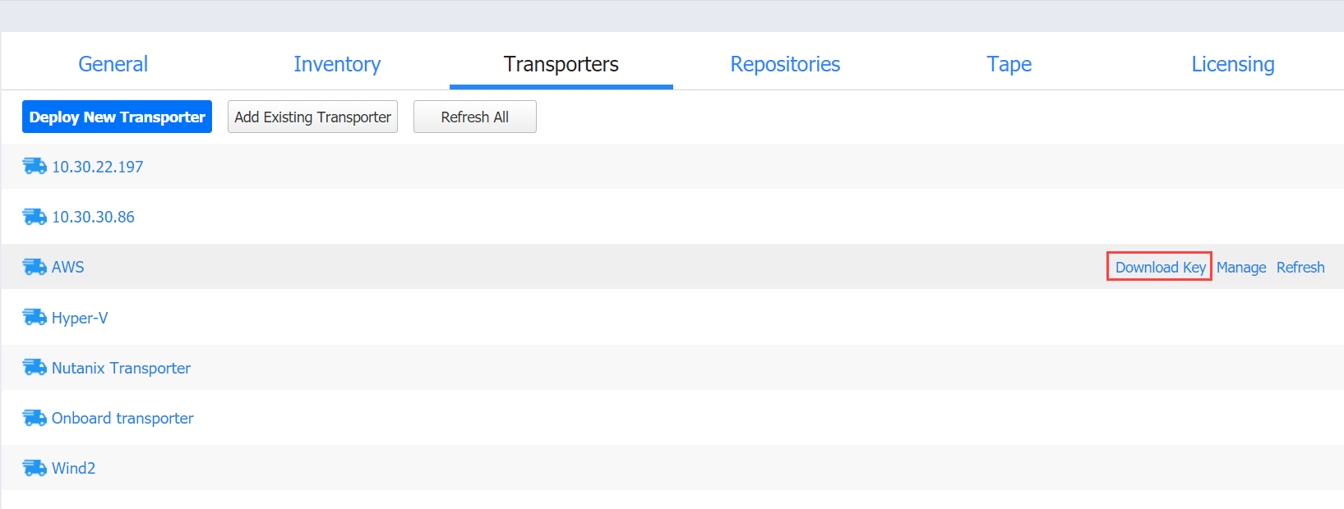The image size is (1344, 509).
Task: Click Manage link on AWS row
Action: (1241, 268)
